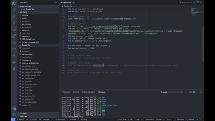Viewport: 215px width, 121px height.
Task: Switch to the Output panel tab
Action: coord(76,92)
